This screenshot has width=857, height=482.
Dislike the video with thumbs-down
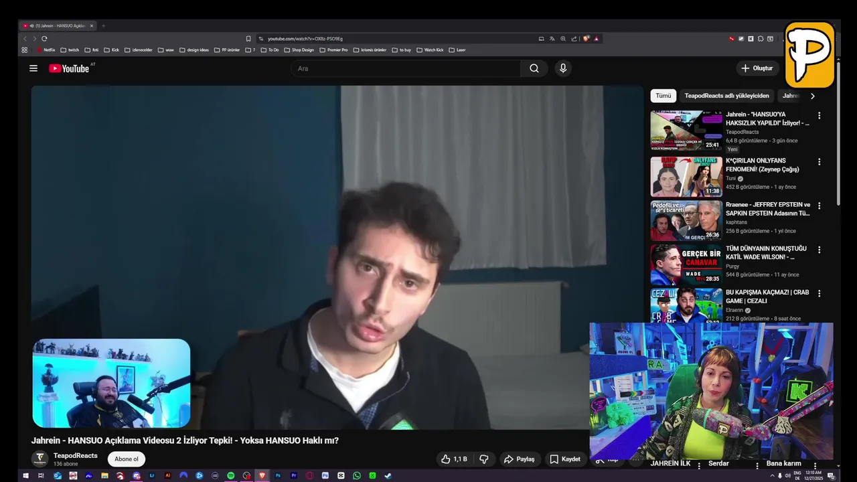[x=484, y=459]
